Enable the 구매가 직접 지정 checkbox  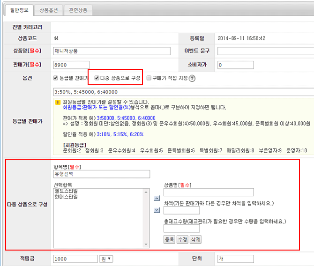(149, 78)
